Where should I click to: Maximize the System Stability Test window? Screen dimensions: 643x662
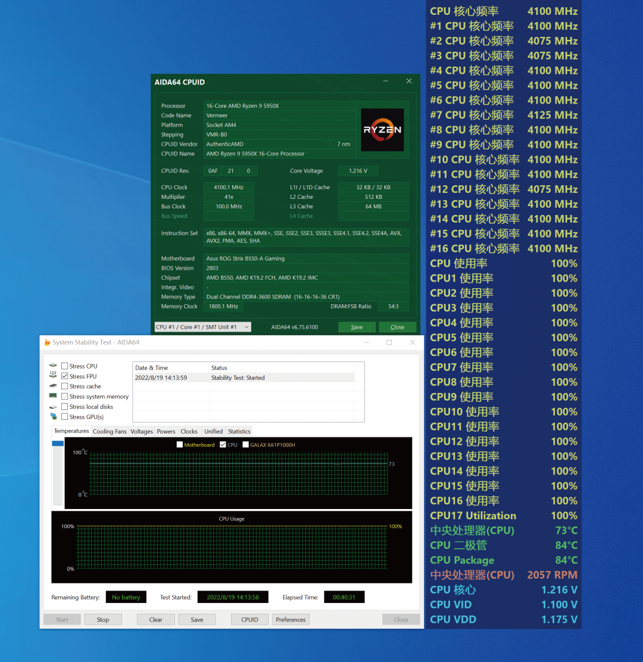[389, 342]
